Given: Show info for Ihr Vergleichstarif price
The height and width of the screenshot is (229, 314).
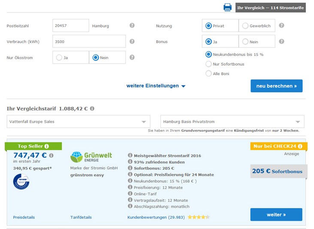Looking at the screenshot, I should click(92, 109).
